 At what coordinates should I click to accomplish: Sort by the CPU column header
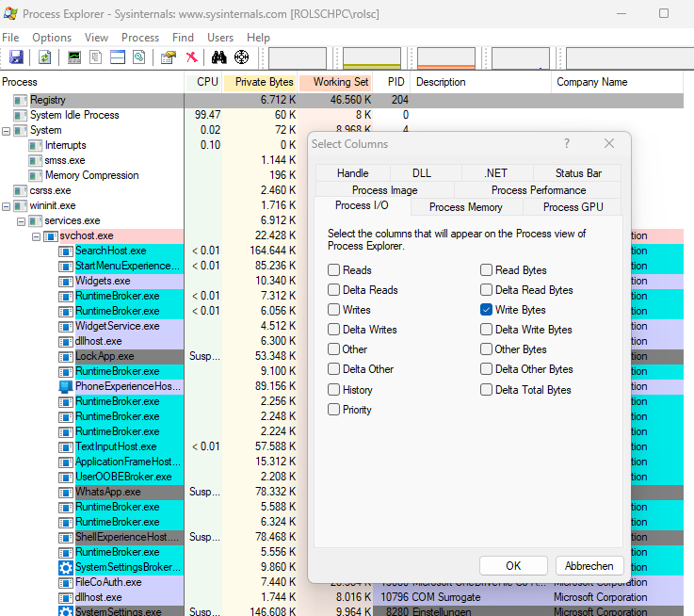coord(203,82)
